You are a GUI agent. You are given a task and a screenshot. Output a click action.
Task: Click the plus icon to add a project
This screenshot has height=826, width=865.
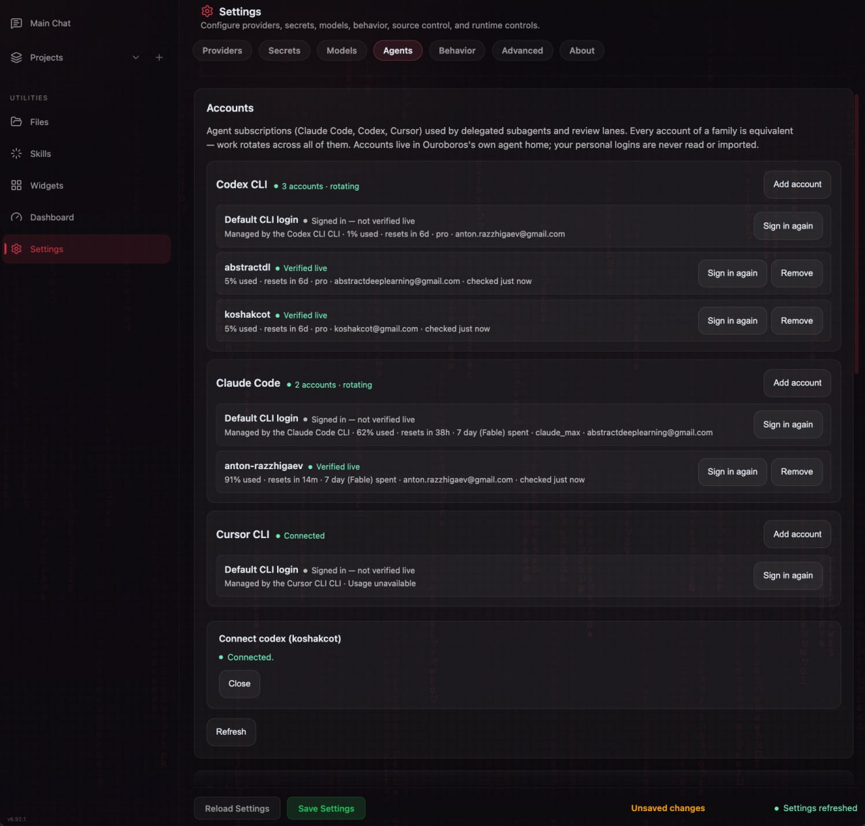159,57
